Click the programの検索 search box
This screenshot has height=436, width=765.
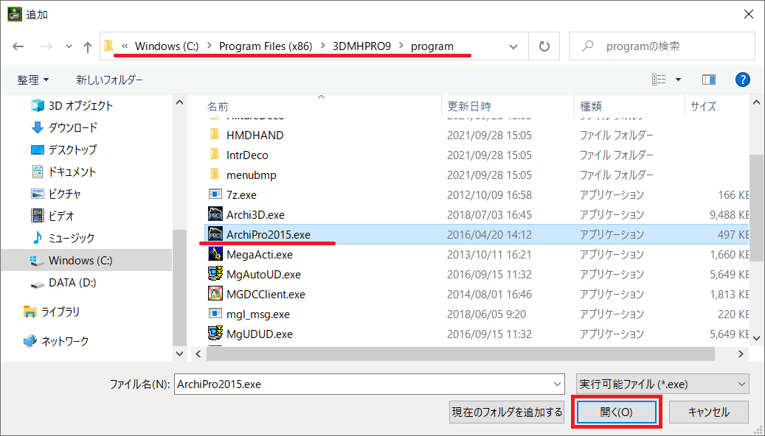(x=662, y=46)
